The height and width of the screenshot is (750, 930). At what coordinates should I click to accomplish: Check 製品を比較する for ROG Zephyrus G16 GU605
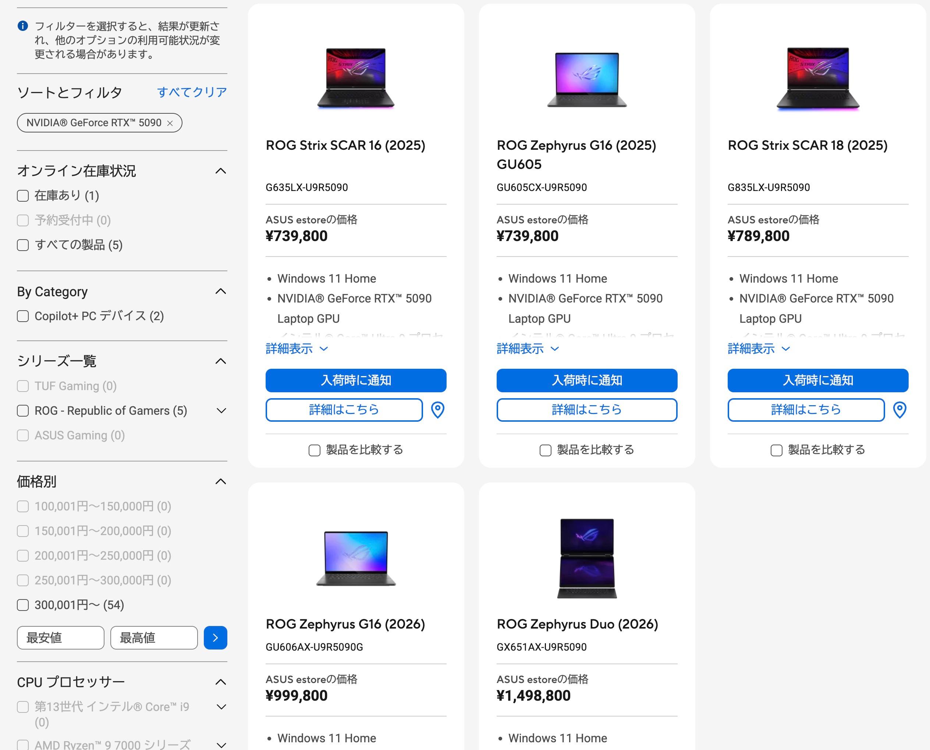[545, 450]
